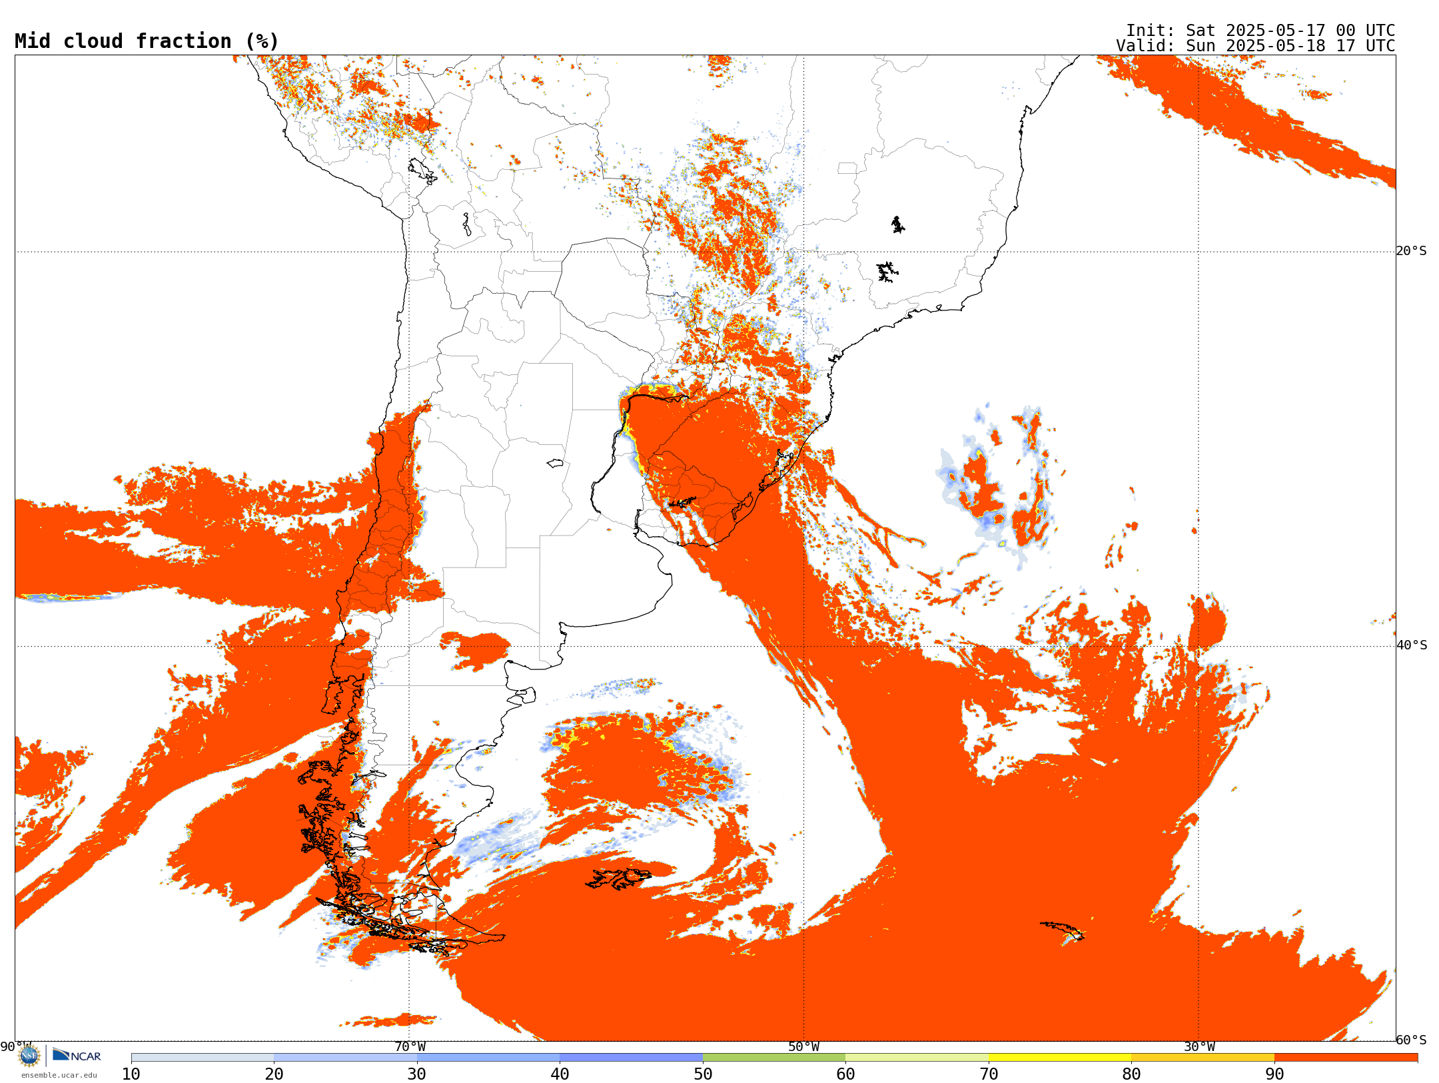This screenshot has height=1083, width=1439.
Task: Click the South Georgia island outline
Action: click(x=1063, y=931)
